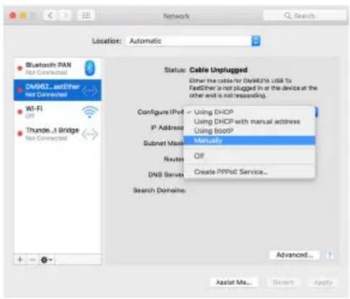
Task: Choose Using DHCP option
Action: (x=250, y=112)
